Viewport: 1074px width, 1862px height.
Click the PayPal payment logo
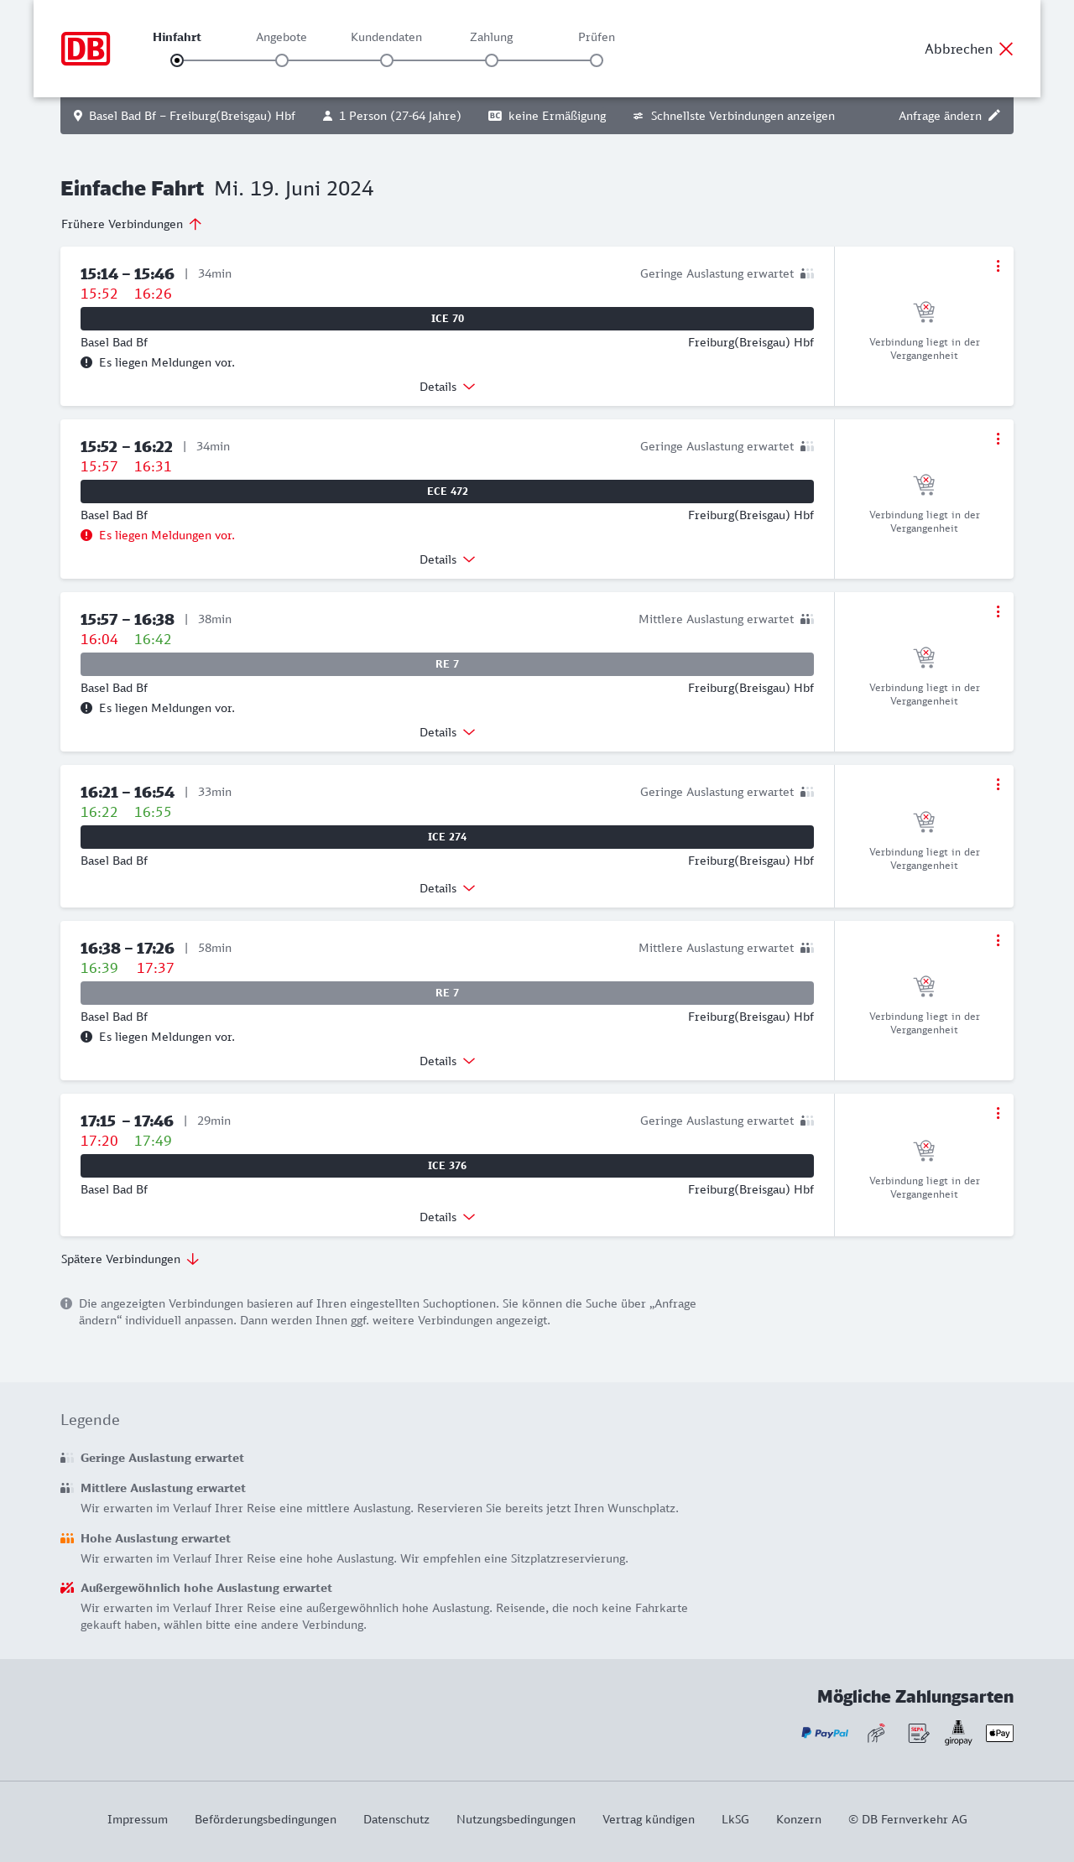point(825,1733)
